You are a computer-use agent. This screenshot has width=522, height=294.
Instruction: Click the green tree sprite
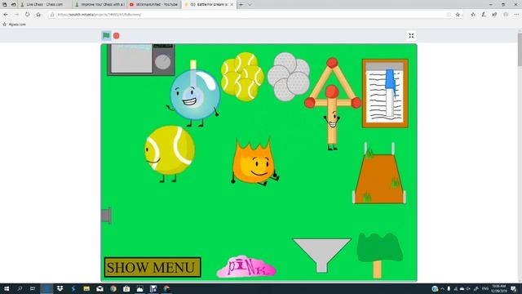click(x=379, y=256)
